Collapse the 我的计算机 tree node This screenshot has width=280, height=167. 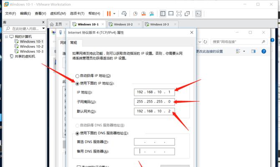click(x=5, y=37)
